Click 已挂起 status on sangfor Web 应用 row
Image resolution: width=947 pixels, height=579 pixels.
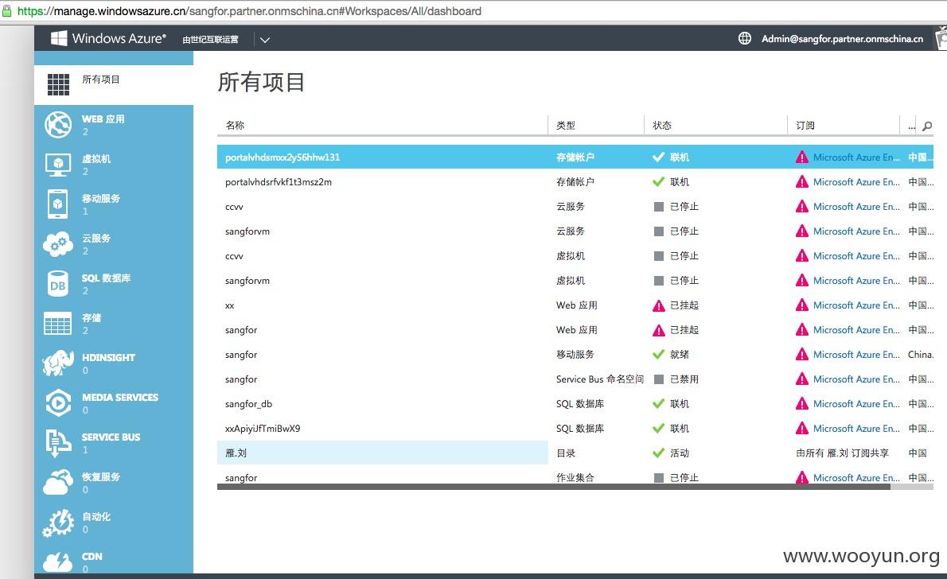(684, 329)
